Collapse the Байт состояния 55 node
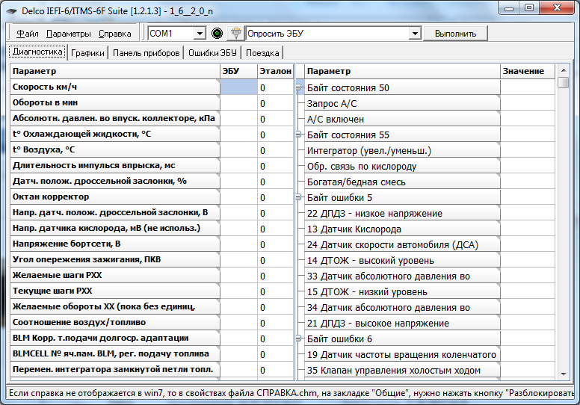 click(298, 135)
